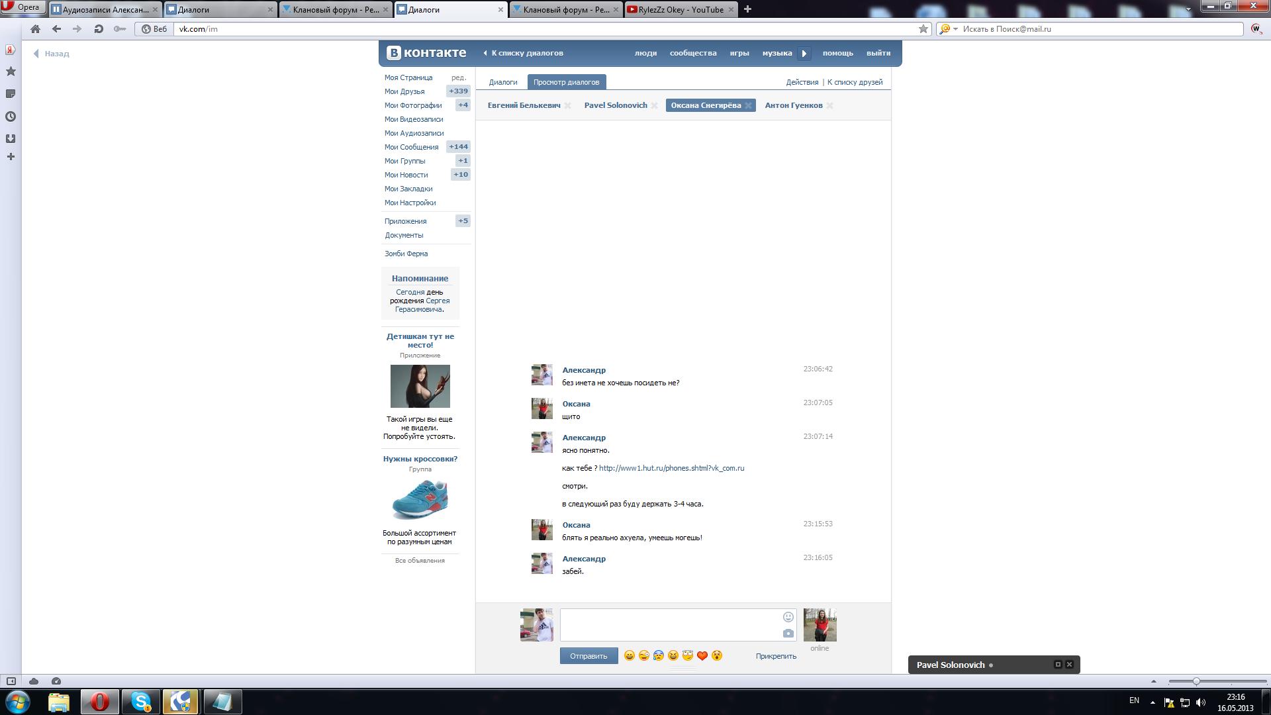Open Skype from the Windows taskbar
The image size is (1271, 715).
point(141,702)
